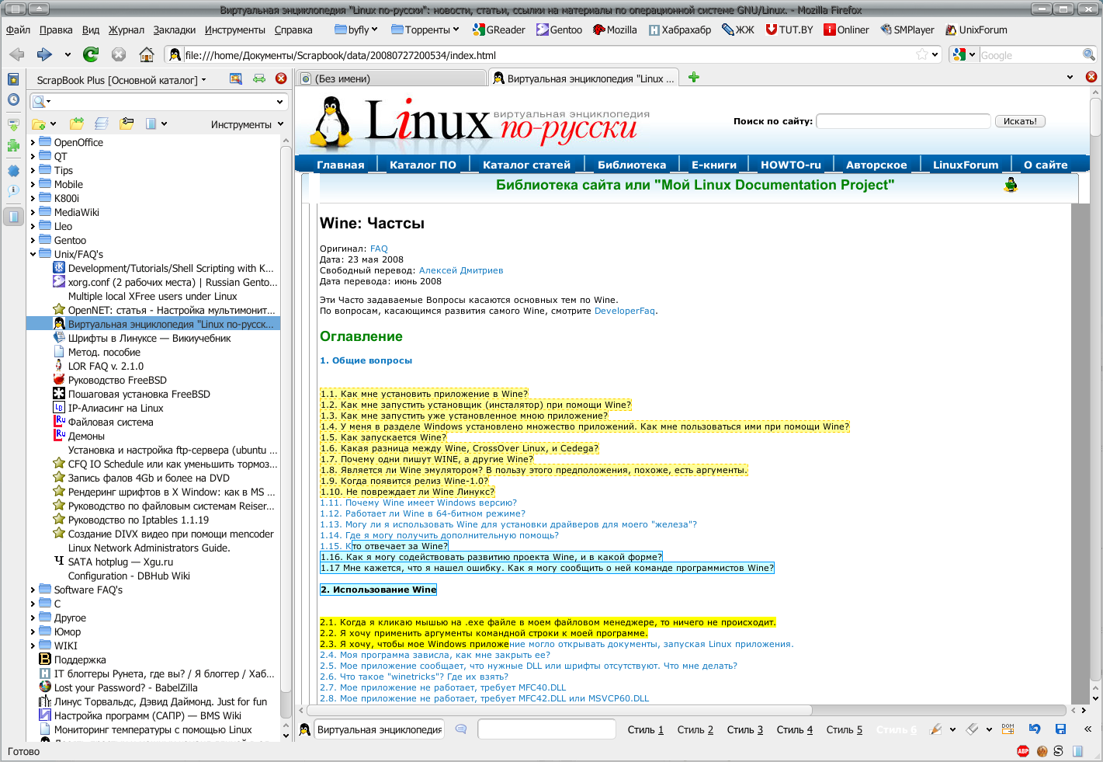Image resolution: width=1103 pixels, height=762 pixels.
Task: Click the ScrapBook tree vertical scrollbar
Action: 286,418
